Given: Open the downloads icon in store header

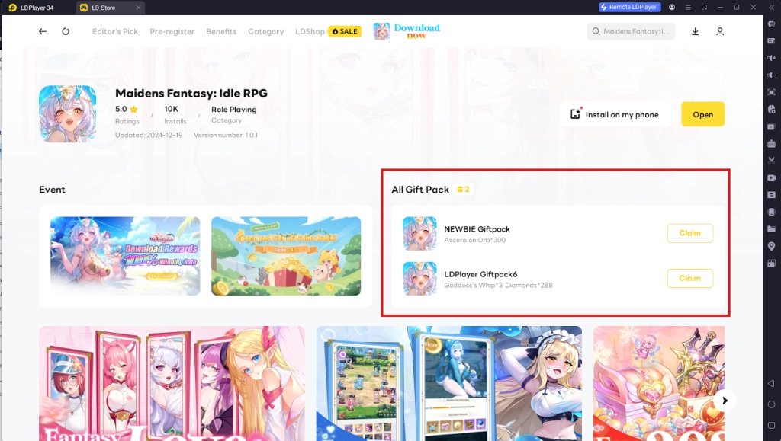Looking at the screenshot, I should 696,31.
